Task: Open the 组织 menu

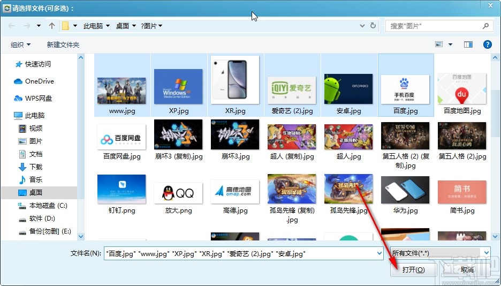Action: tap(20, 45)
